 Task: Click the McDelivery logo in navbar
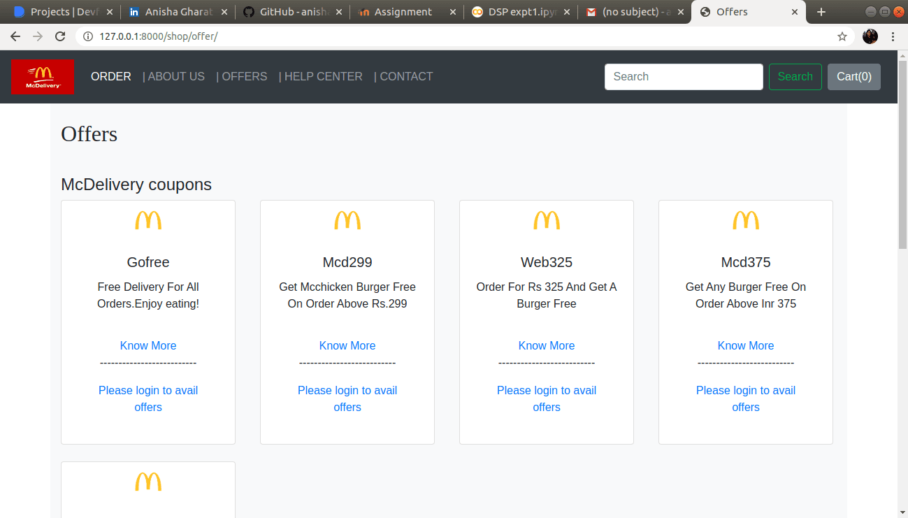point(42,77)
